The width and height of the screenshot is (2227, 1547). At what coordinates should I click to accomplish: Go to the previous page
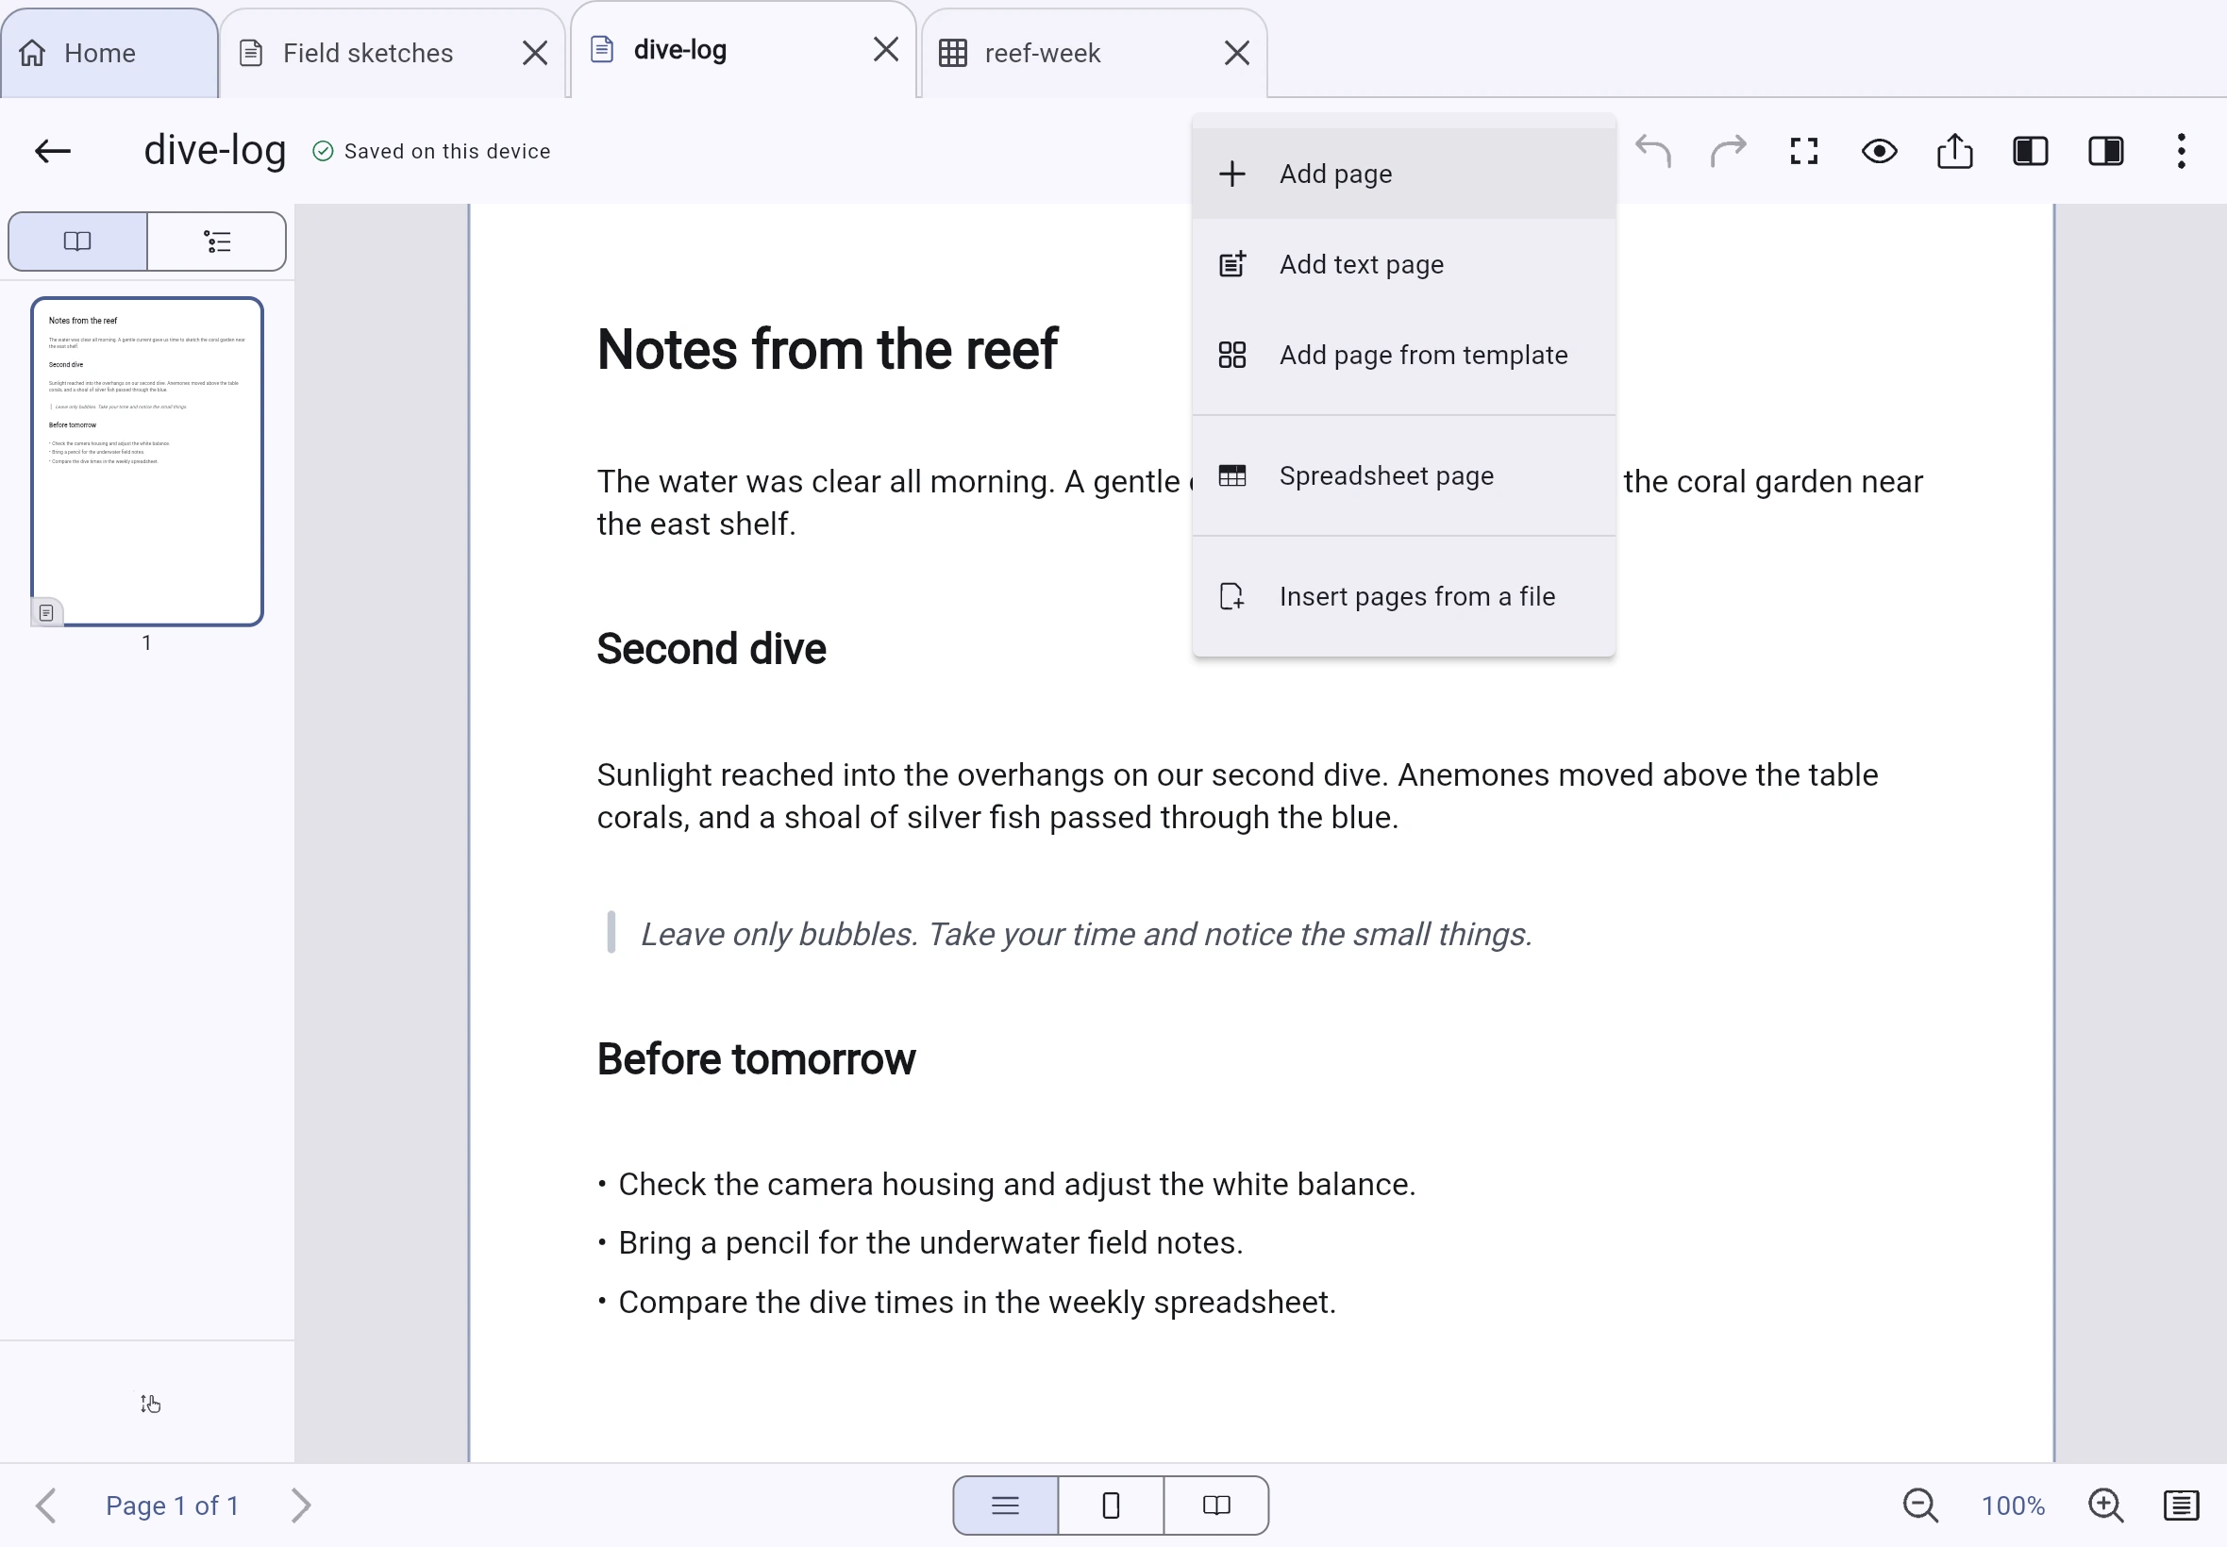point(45,1505)
